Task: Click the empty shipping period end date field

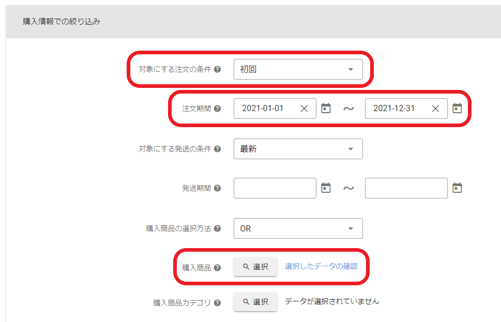Action: 406,188
